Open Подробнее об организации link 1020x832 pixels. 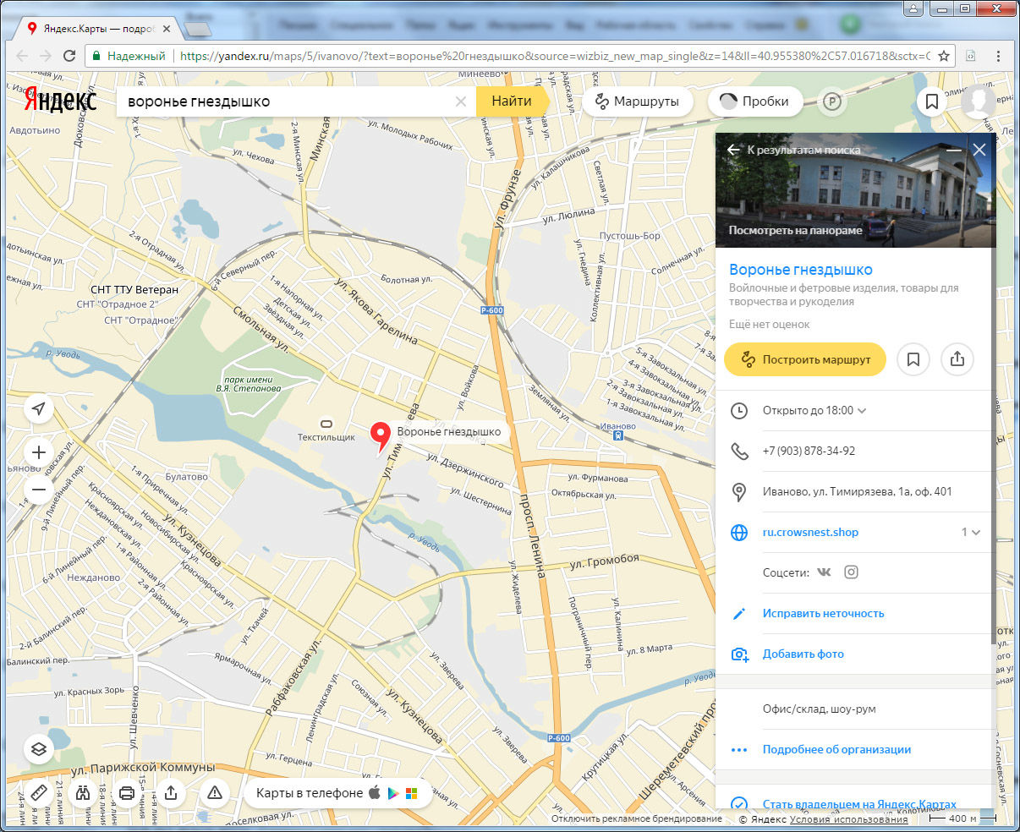836,750
